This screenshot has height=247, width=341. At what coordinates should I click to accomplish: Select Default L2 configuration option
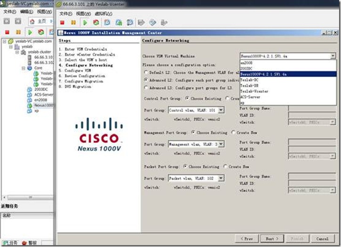pos(146,72)
